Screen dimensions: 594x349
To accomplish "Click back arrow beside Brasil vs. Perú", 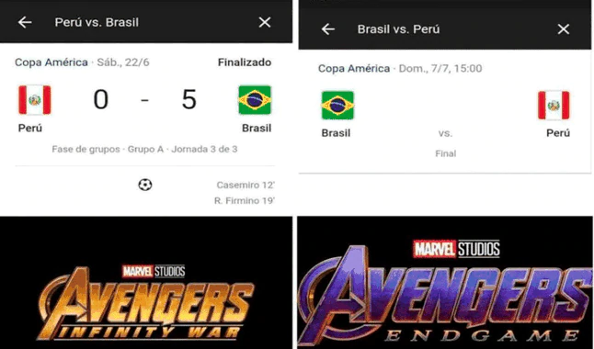I will [x=328, y=29].
